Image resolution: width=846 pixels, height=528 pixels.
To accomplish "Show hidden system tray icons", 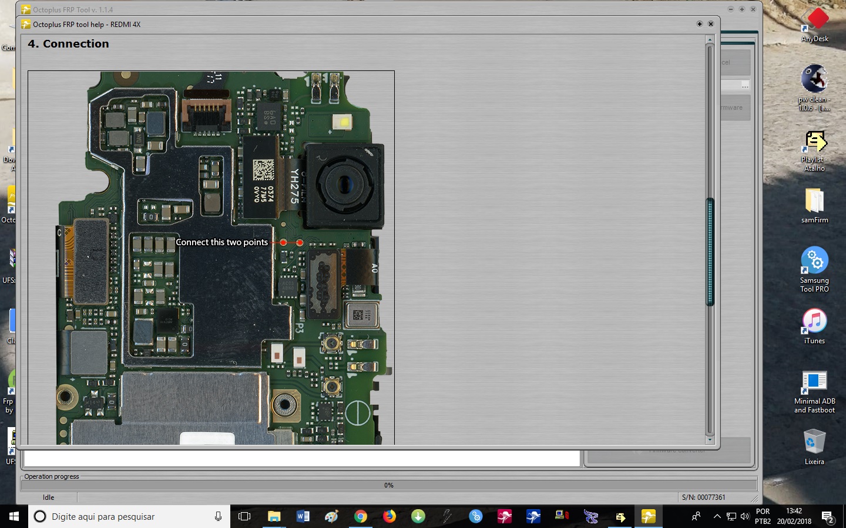I will point(717,516).
